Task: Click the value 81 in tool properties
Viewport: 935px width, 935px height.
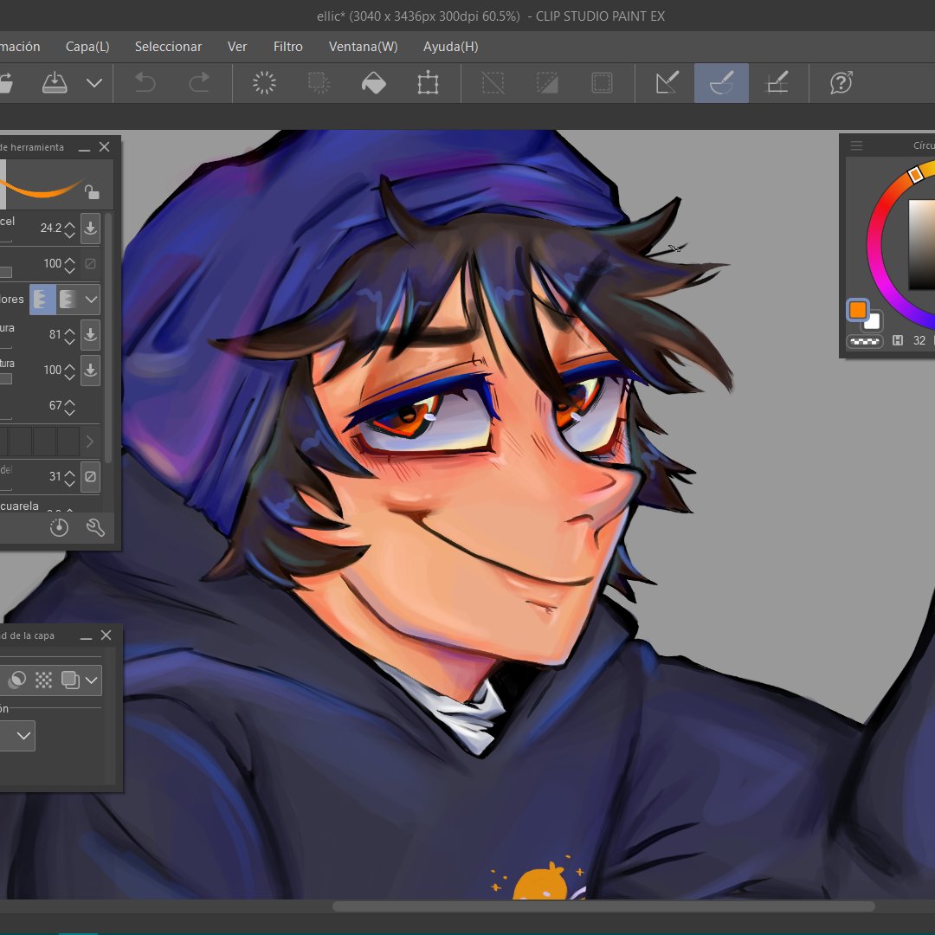Action: point(55,334)
